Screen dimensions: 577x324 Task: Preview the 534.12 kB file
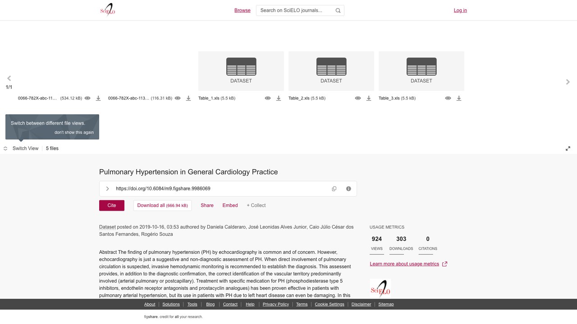pos(87,98)
